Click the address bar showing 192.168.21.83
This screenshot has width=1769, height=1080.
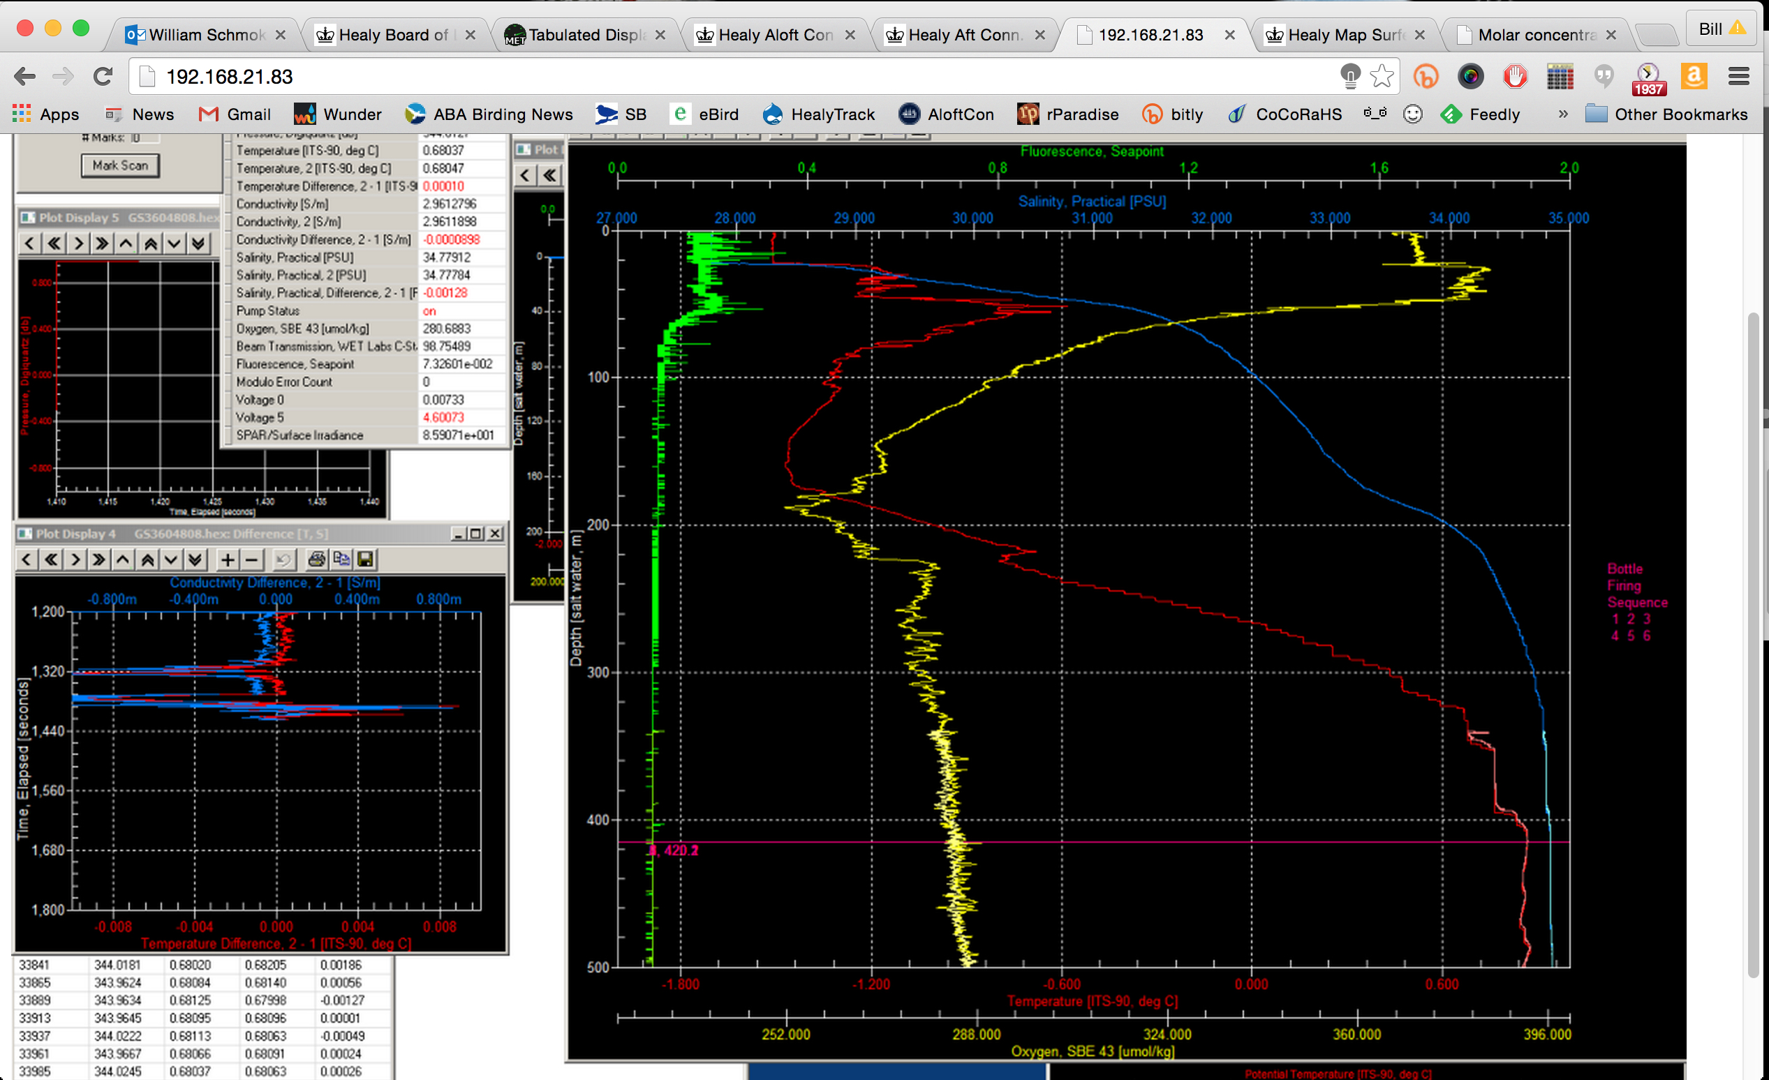pyautogui.click(x=718, y=76)
